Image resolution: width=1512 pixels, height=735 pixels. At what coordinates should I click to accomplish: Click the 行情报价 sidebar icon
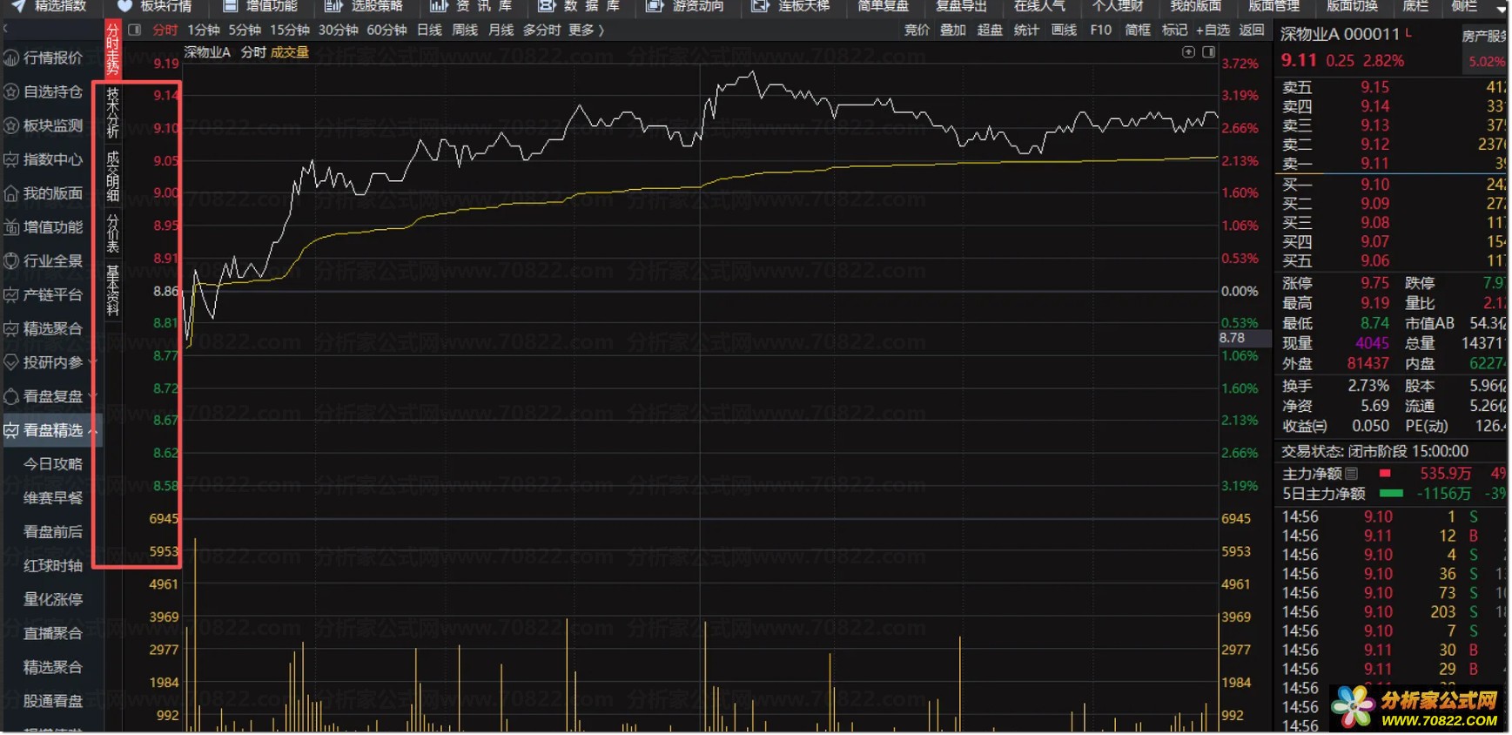click(x=11, y=58)
